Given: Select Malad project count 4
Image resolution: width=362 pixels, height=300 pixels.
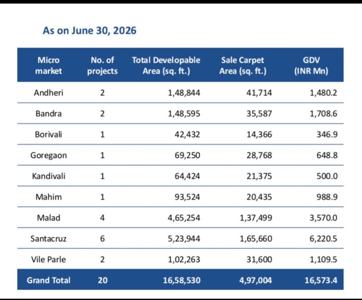Looking at the screenshot, I should pos(102,218).
